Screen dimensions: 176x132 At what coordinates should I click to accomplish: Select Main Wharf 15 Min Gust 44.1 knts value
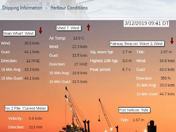pos(32,78)
